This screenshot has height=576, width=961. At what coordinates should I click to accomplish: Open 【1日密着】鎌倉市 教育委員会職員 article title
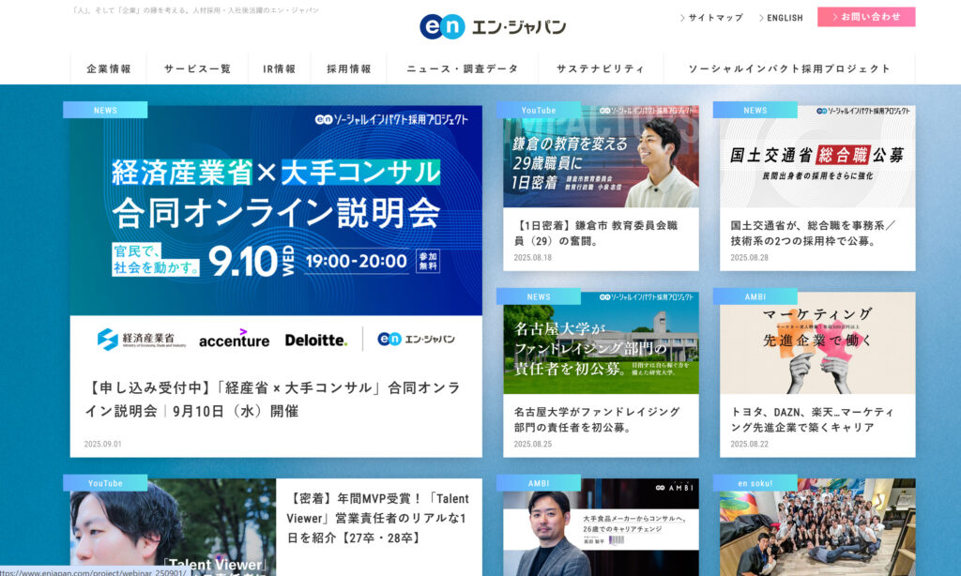tap(596, 233)
